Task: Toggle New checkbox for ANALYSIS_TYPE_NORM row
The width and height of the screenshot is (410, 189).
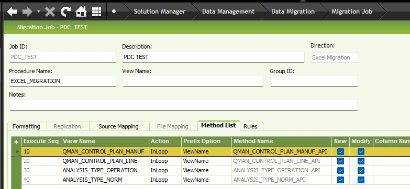Action: tap(340, 180)
